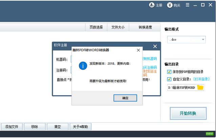Click the 添加文件 button

[12, 127]
